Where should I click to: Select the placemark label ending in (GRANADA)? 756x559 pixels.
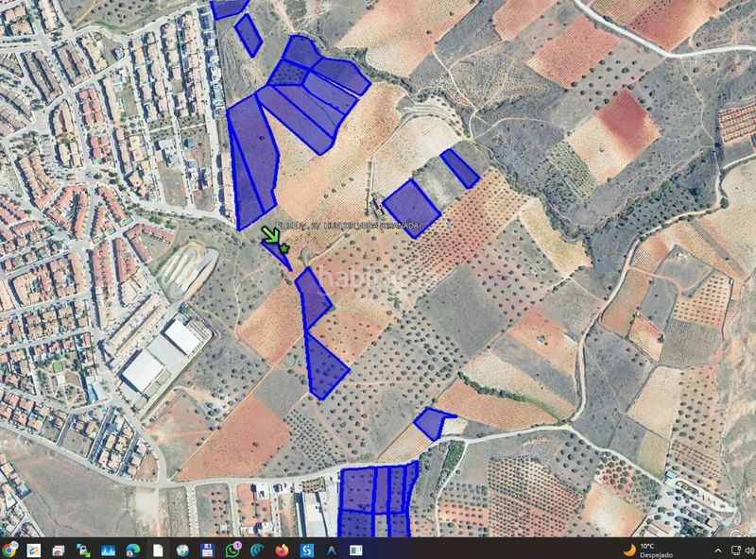pos(350,225)
